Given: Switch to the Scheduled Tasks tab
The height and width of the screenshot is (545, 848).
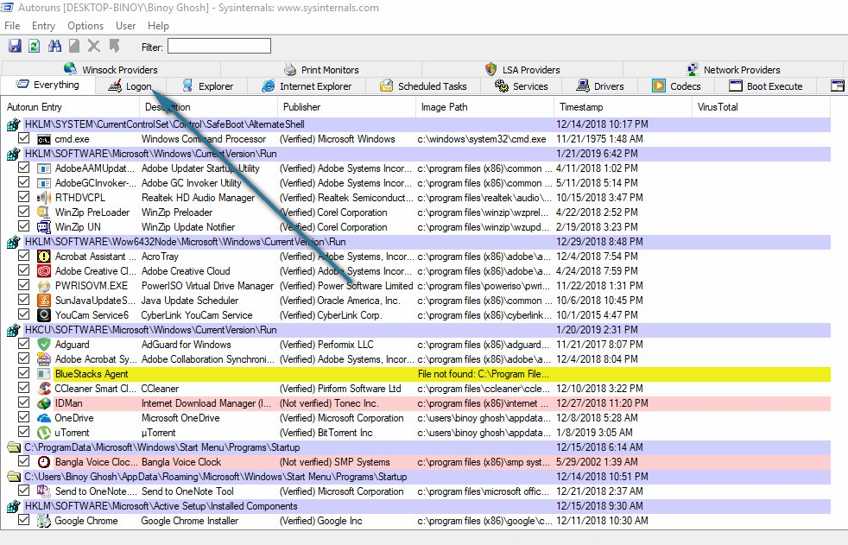Looking at the screenshot, I should point(424,86).
